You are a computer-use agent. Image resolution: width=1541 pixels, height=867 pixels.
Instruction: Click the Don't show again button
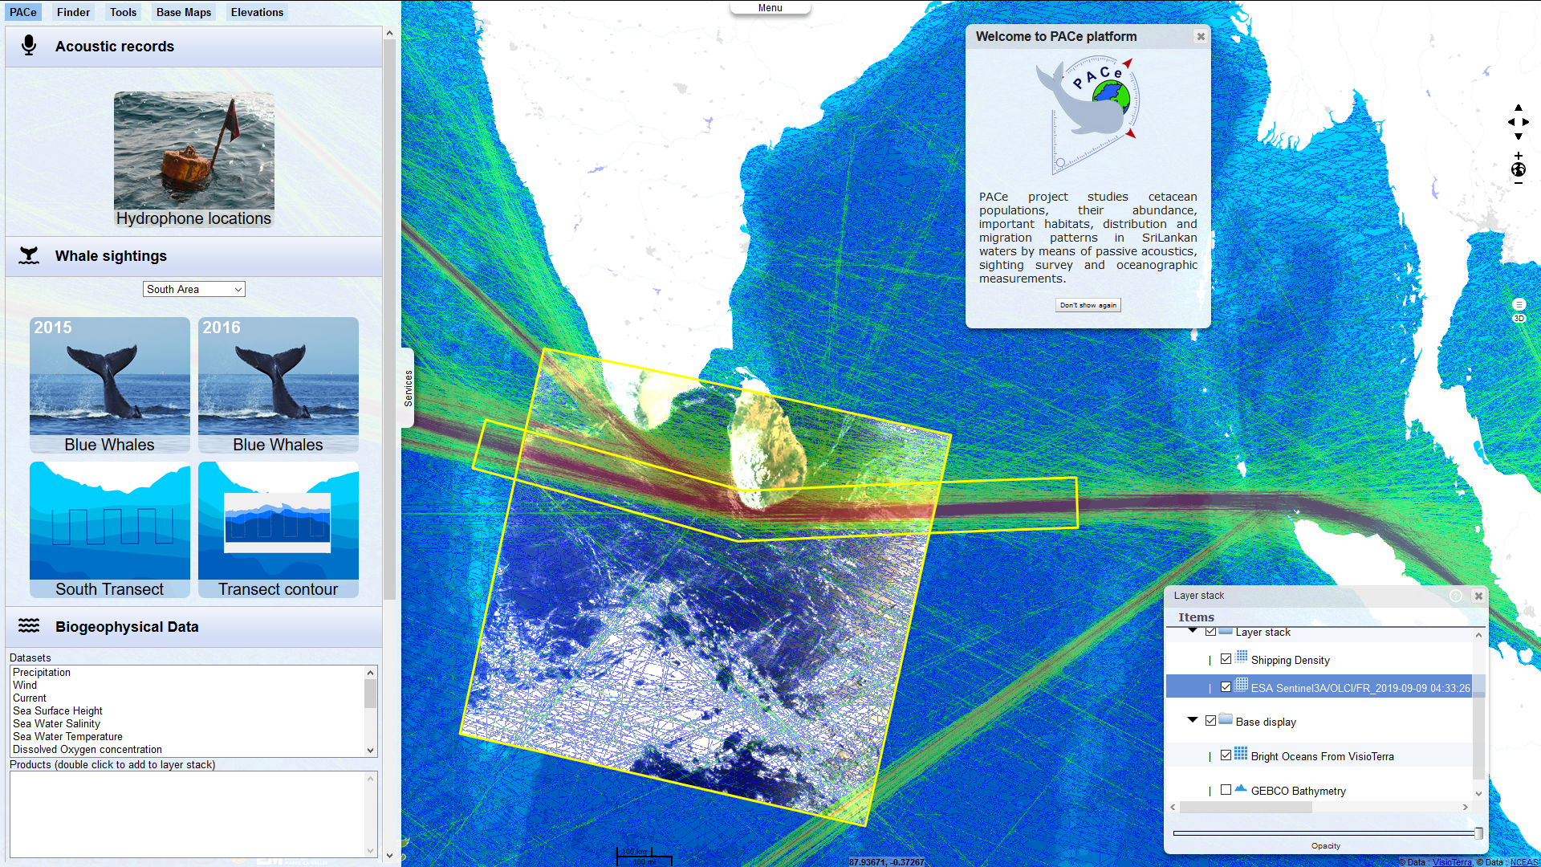pyautogui.click(x=1088, y=305)
